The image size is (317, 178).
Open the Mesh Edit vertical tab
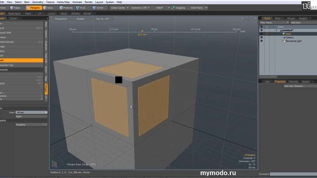[x=46, y=58]
